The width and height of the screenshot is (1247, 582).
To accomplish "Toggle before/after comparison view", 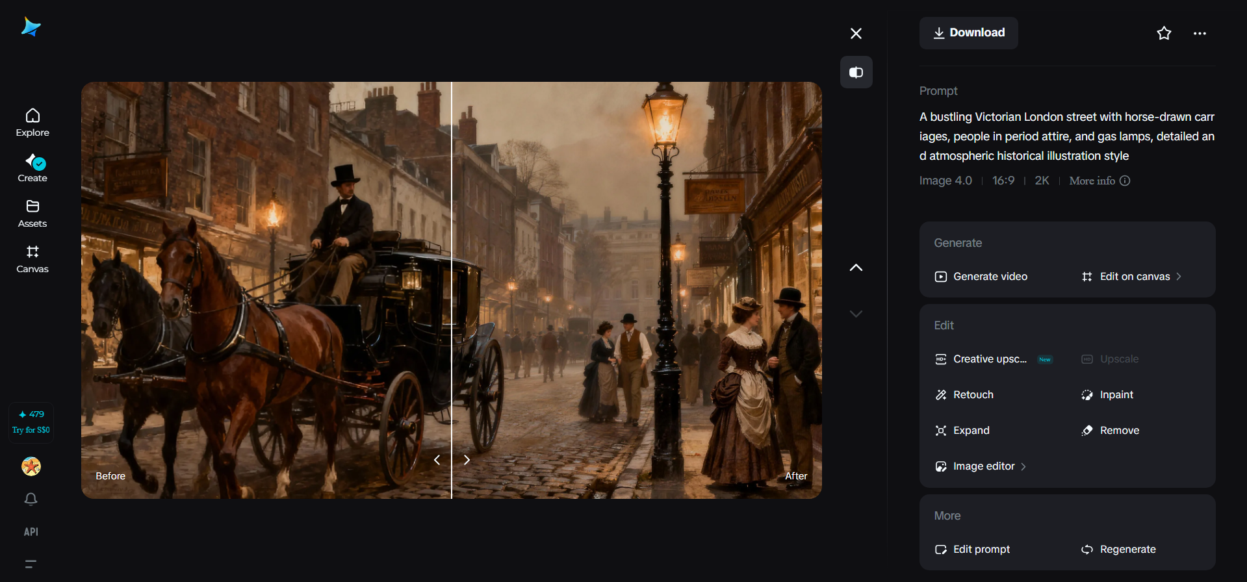I will click(856, 72).
